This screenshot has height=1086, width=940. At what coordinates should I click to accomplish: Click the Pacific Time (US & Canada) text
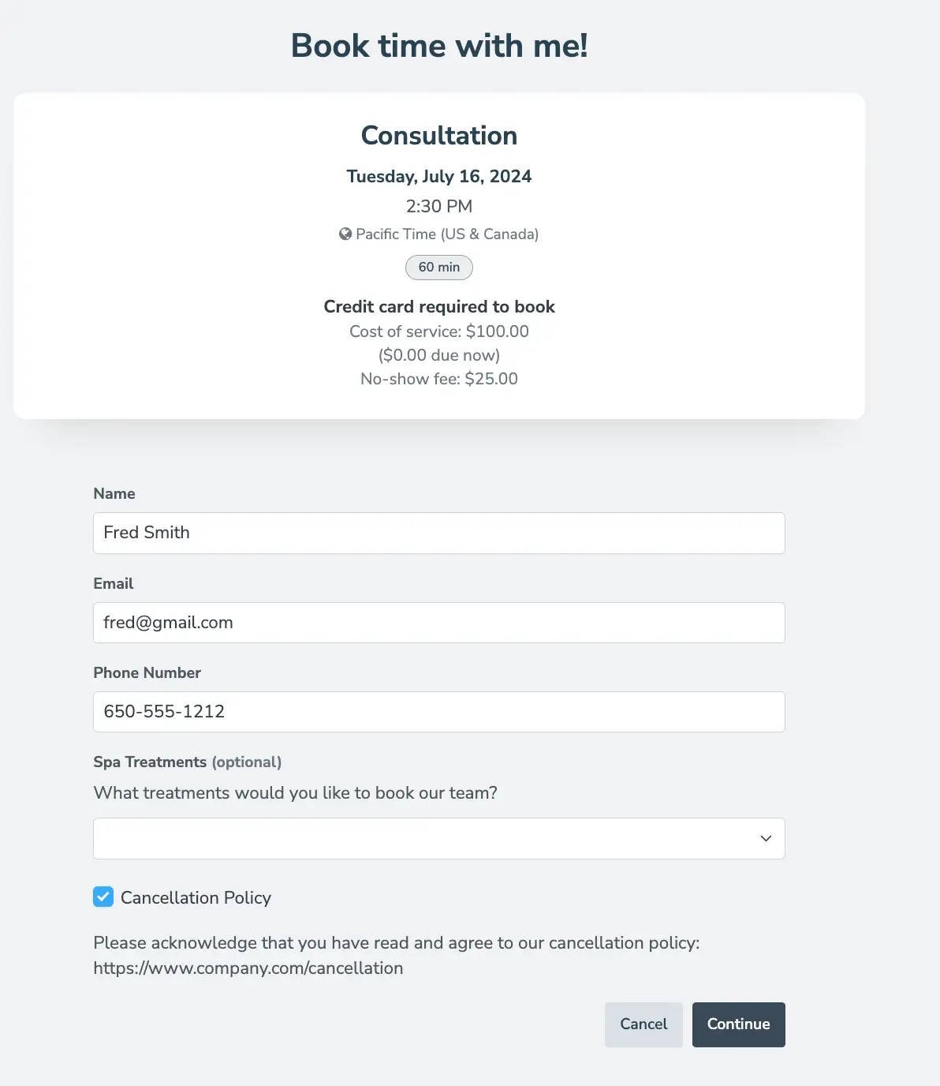tap(447, 234)
